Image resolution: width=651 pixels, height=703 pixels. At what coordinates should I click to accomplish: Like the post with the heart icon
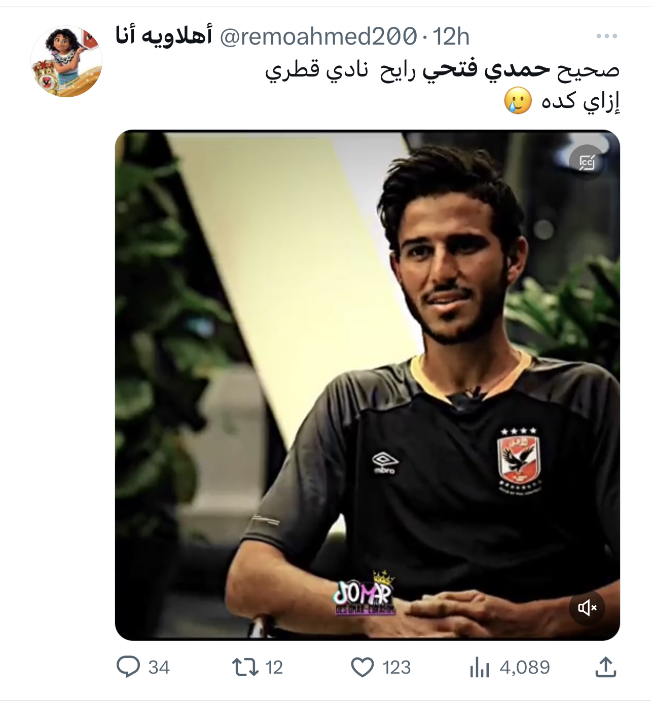click(363, 667)
